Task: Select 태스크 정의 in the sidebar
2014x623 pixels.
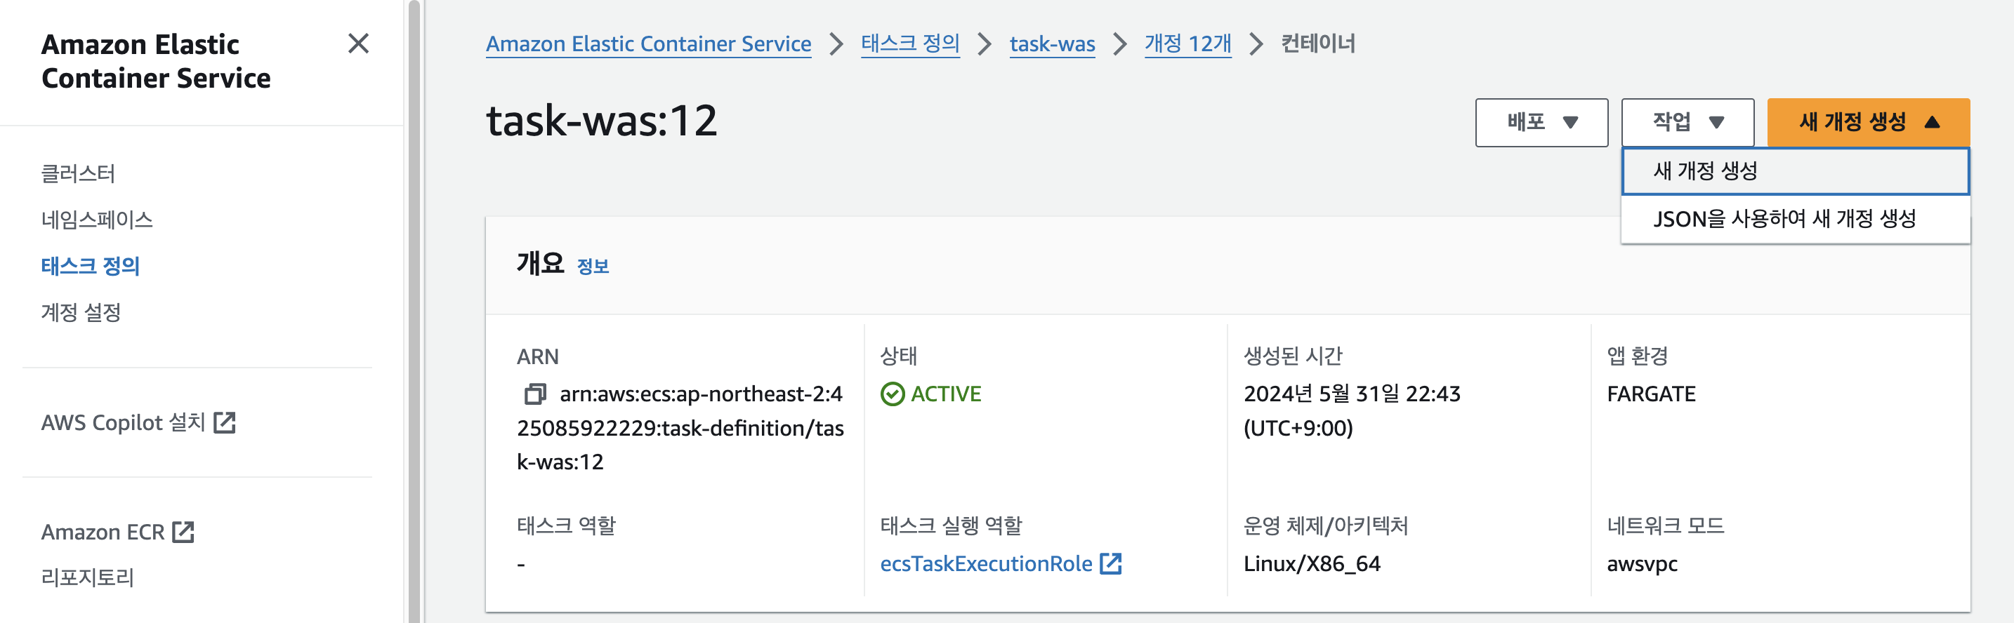Action: (91, 266)
